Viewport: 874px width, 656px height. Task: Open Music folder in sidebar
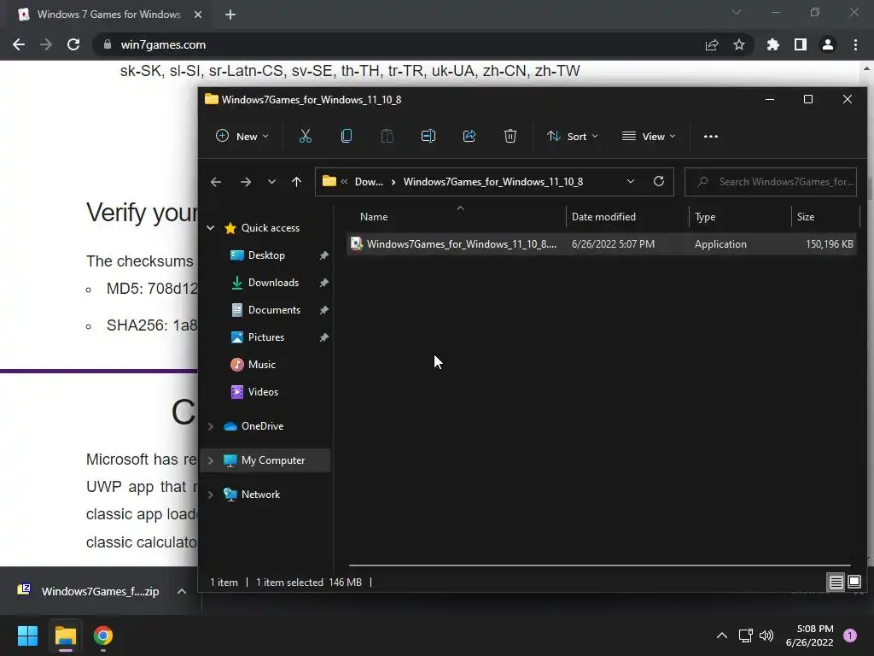click(261, 365)
